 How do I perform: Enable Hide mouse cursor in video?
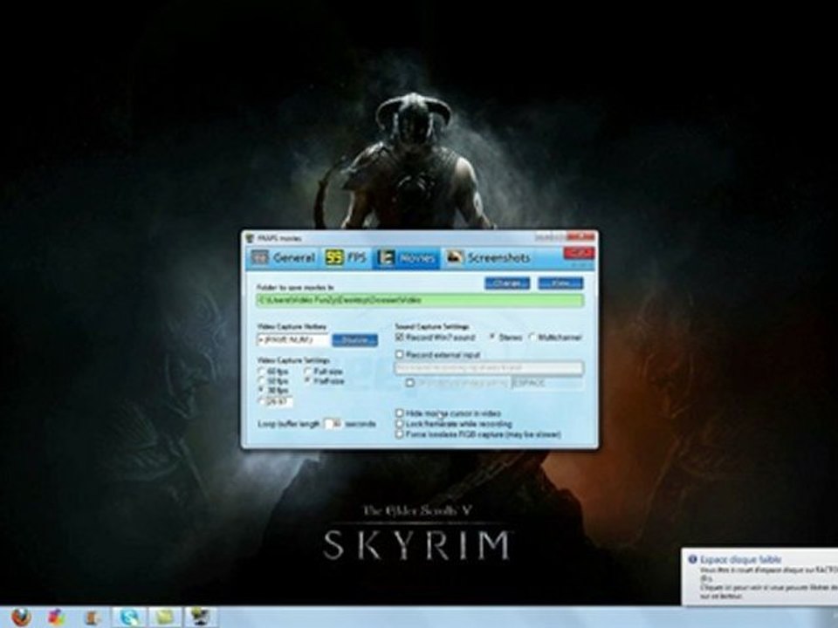pyautogui.click(x=399, y=413)
